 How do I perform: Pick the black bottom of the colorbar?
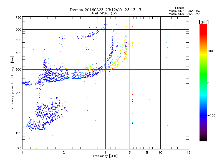pos(203,139)
